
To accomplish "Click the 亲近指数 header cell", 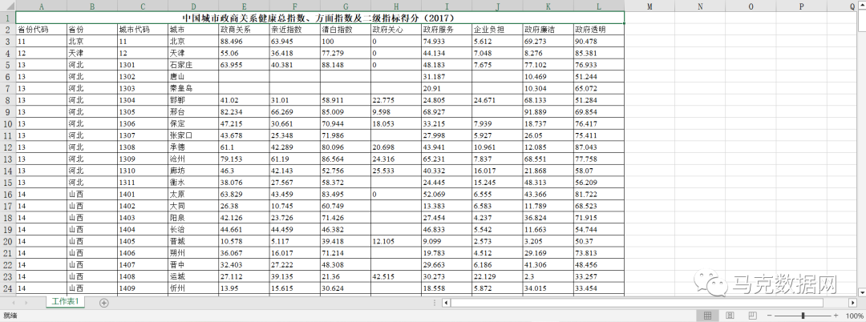I will [x=295, y=30].
